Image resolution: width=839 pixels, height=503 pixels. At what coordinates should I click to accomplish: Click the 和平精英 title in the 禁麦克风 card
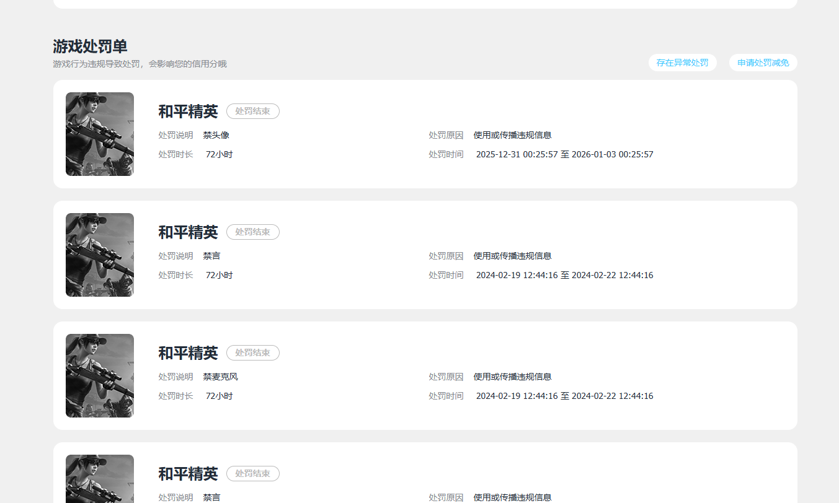click(188, 353)
